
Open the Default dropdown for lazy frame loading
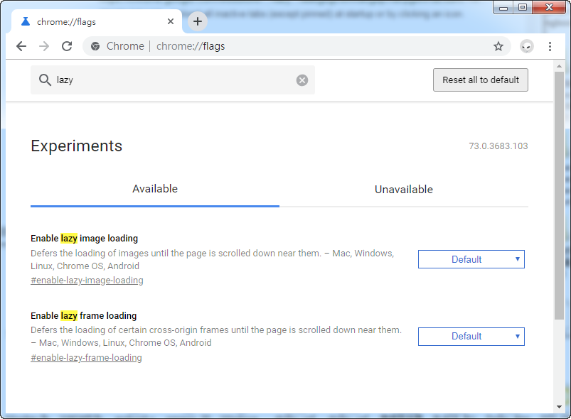[471, 336]
